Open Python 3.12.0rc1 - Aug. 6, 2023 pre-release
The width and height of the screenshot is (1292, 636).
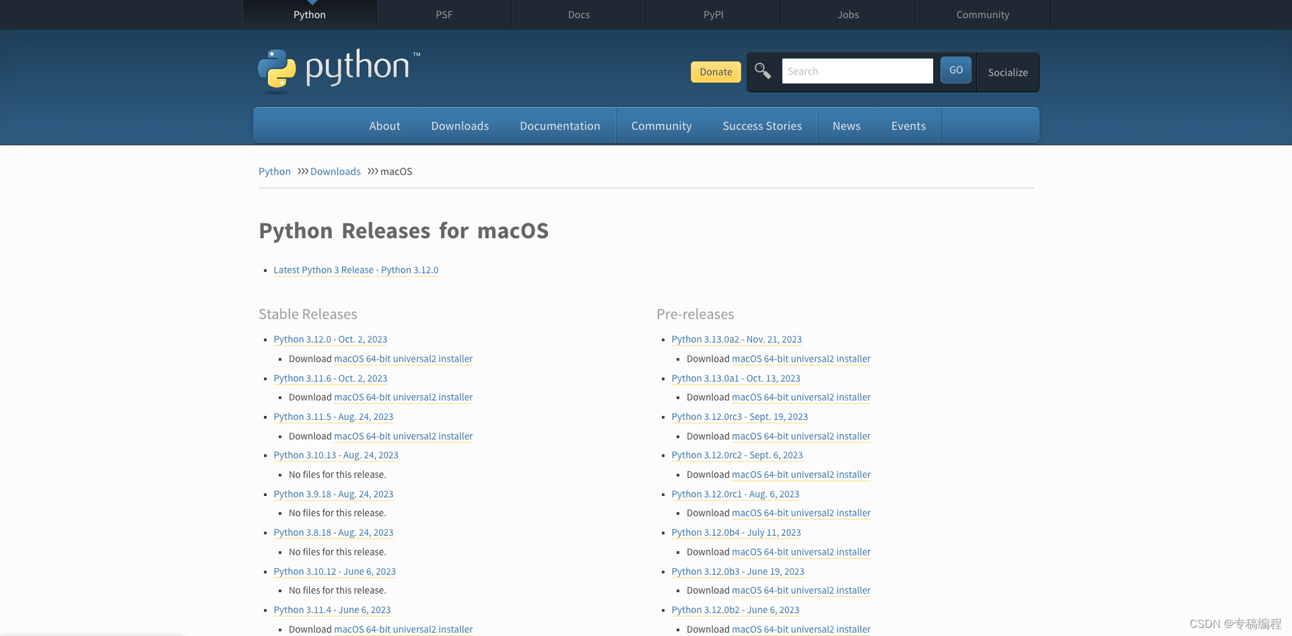(735, 494)
